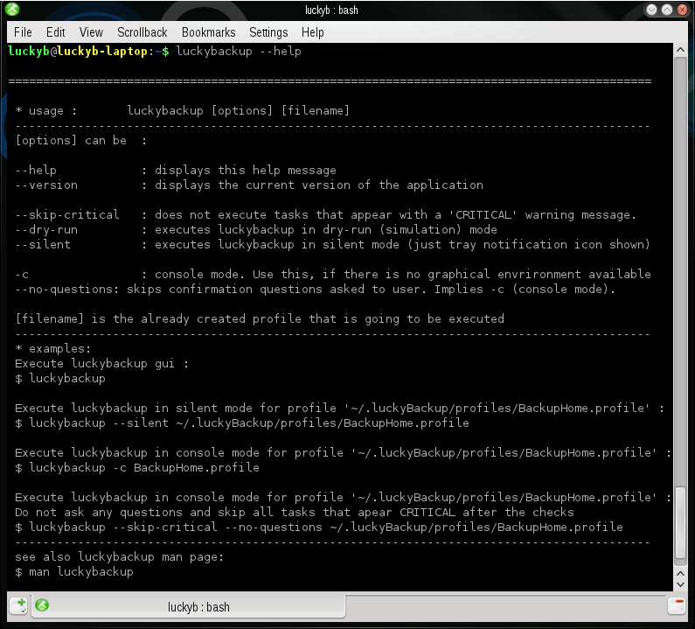Click the close tab icon at bottom right
Screen dimensions: 695x629
point(677,606)
